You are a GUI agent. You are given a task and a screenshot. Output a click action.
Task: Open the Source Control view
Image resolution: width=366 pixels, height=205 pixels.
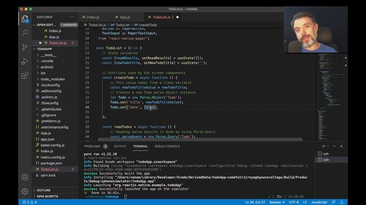click(x=25, y=47)
